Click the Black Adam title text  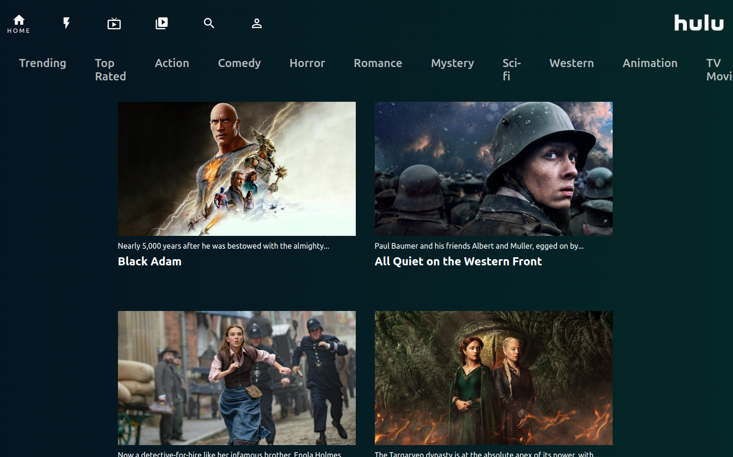click(150, 262)
